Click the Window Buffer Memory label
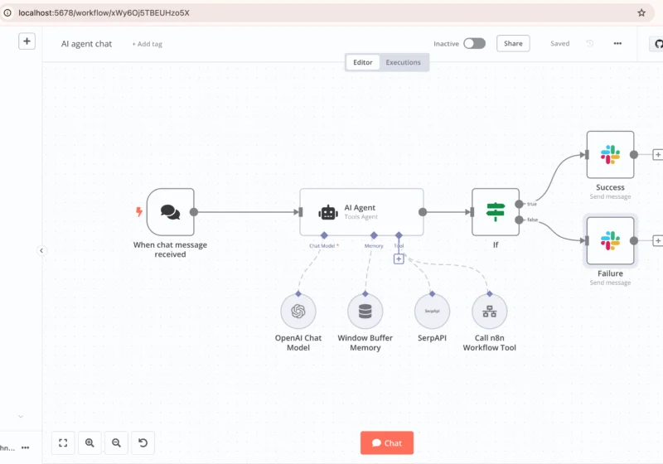Image resolution: width=663 pixels, height=464 pixels. pyautogui.click(x=365, y=343)
